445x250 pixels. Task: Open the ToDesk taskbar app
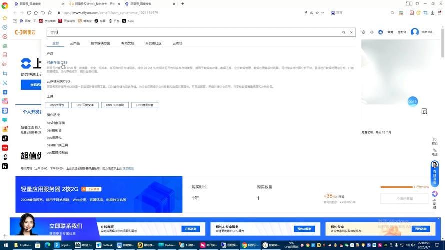click(x=105, y=245)
